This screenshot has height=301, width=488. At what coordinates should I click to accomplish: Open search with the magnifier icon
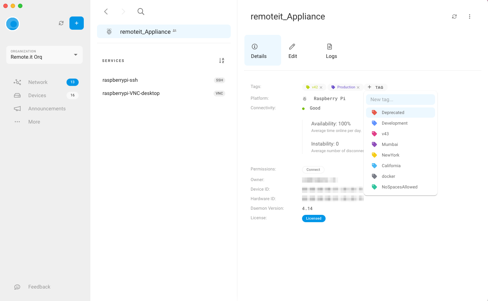click(x=141, y=11)
